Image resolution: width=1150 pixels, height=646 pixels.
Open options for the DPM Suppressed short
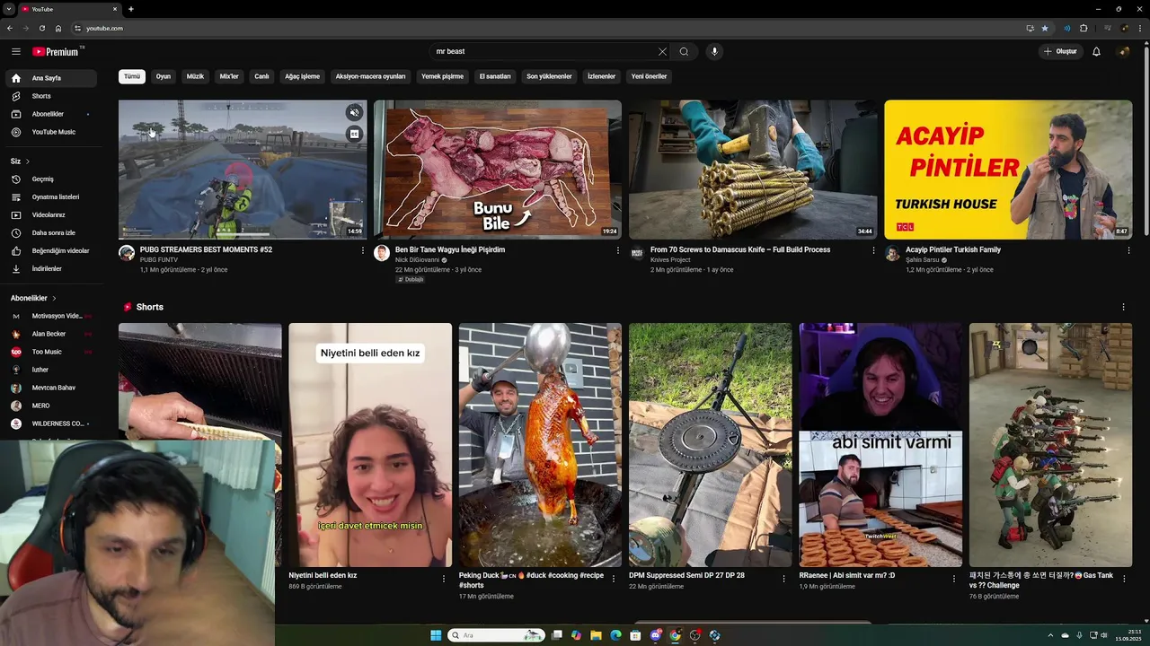[x=783, y=579]
